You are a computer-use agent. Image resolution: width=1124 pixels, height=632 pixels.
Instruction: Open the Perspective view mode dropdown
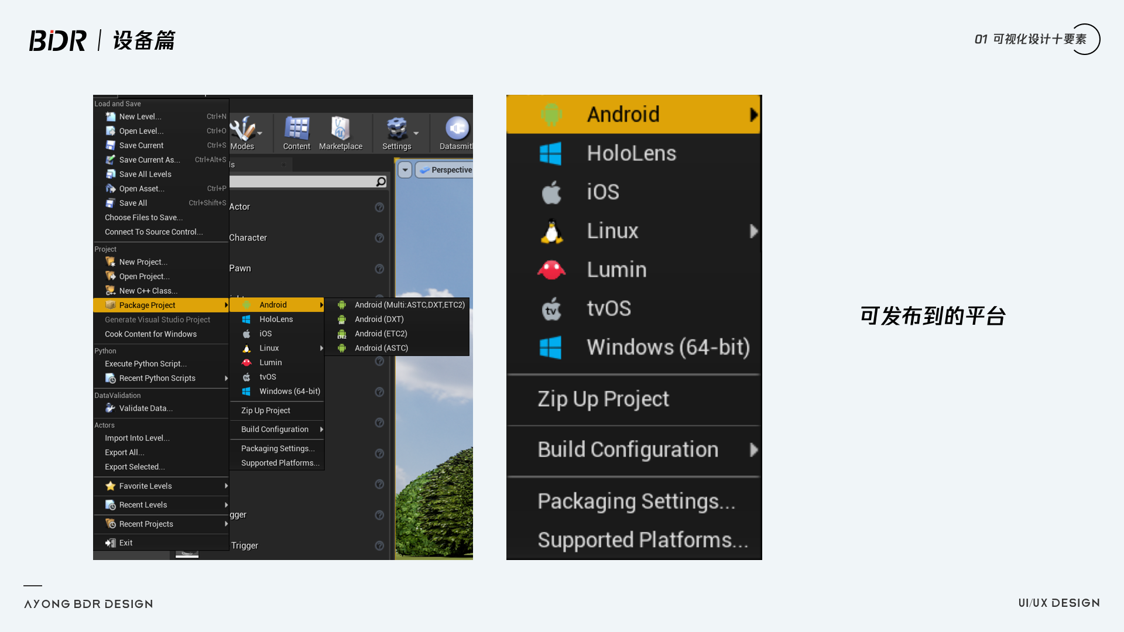tap(445, 170)
